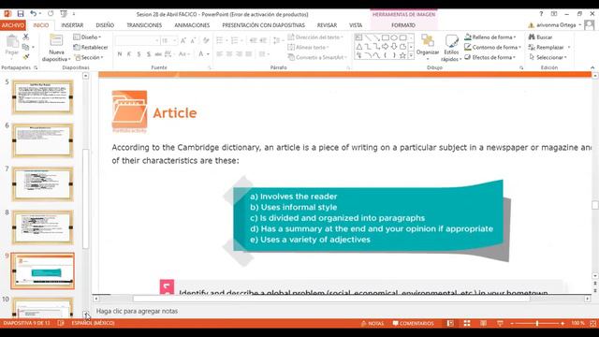This screenshot has width=599, height=337.
Task: Toggle bold N formatting
Action: coord(120,54)
